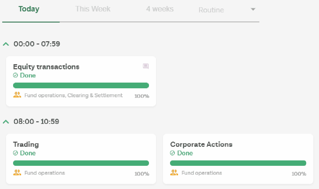Viewport: 319px width, 189px height.
Task: Click the 00:00 - 07:59 time range heading
Action: click(37, 44)
